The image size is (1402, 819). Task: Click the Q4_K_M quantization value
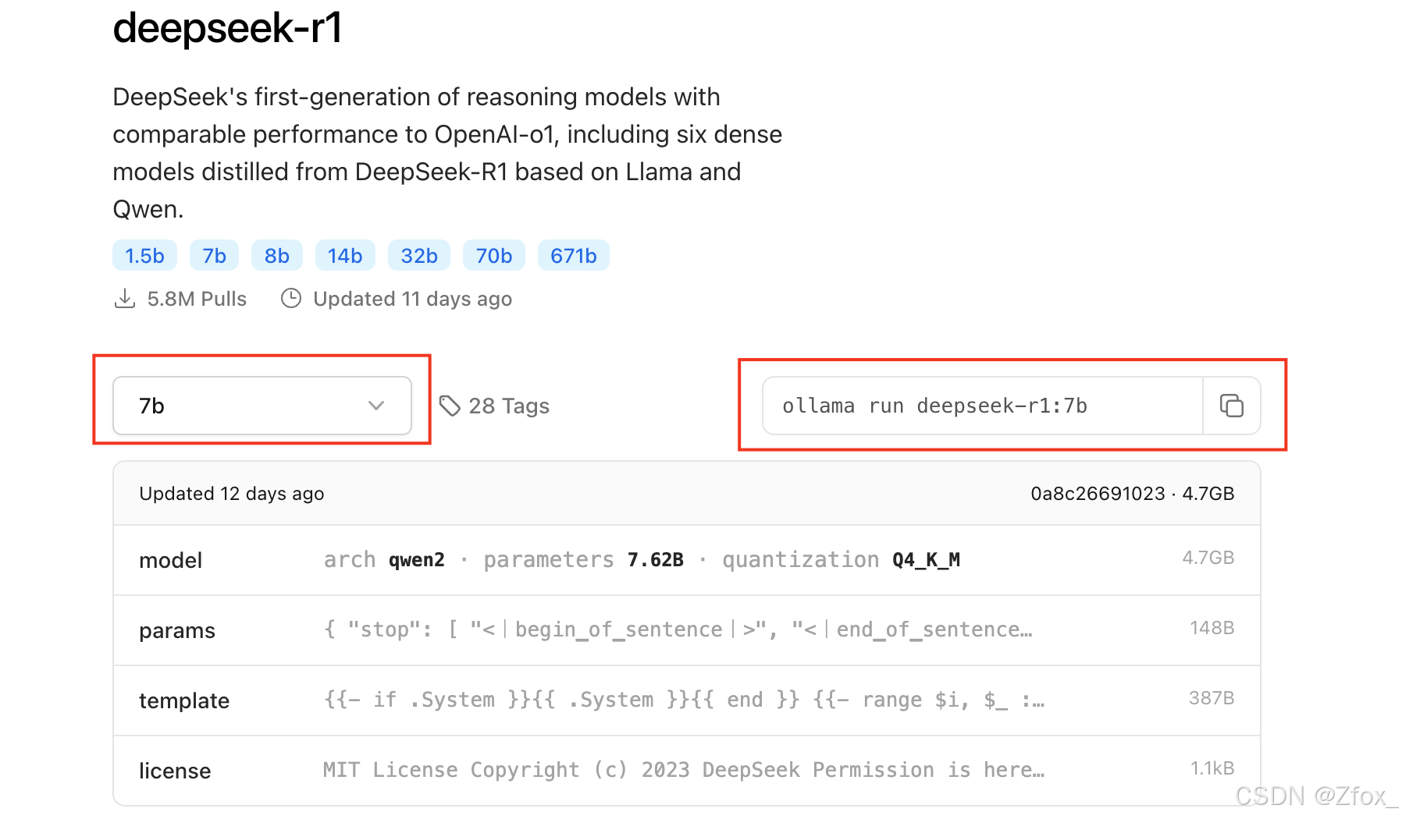point(927,560)
